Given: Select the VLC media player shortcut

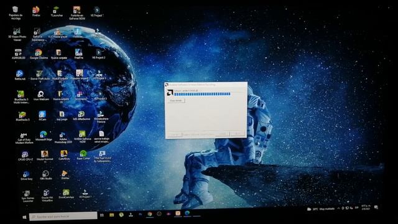Looking at the screenshot, I should (x=58, y=33).
